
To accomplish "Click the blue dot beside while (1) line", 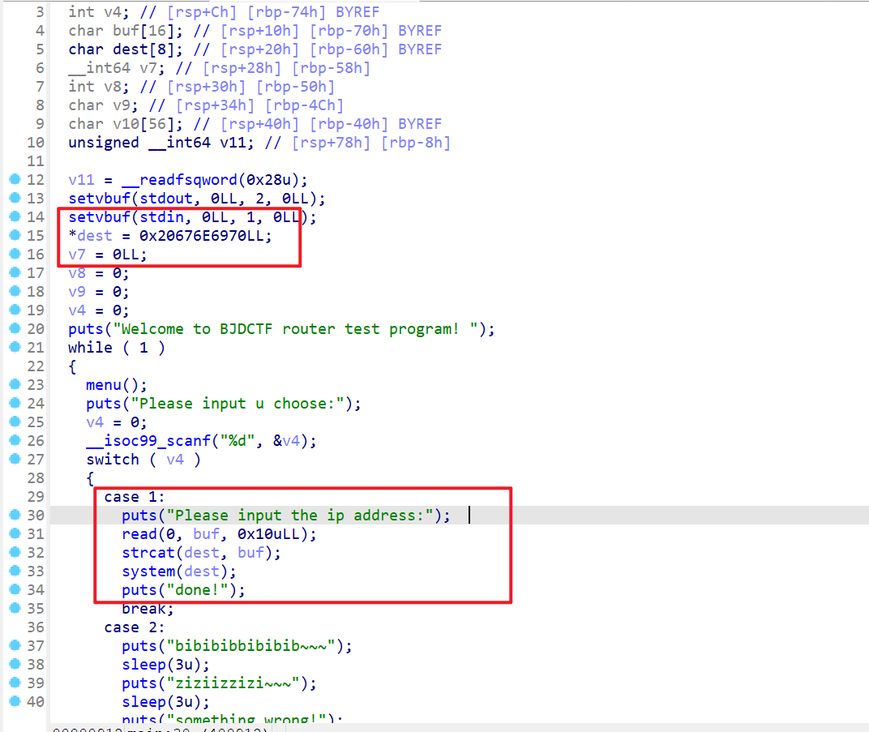I will coord(14,348).
